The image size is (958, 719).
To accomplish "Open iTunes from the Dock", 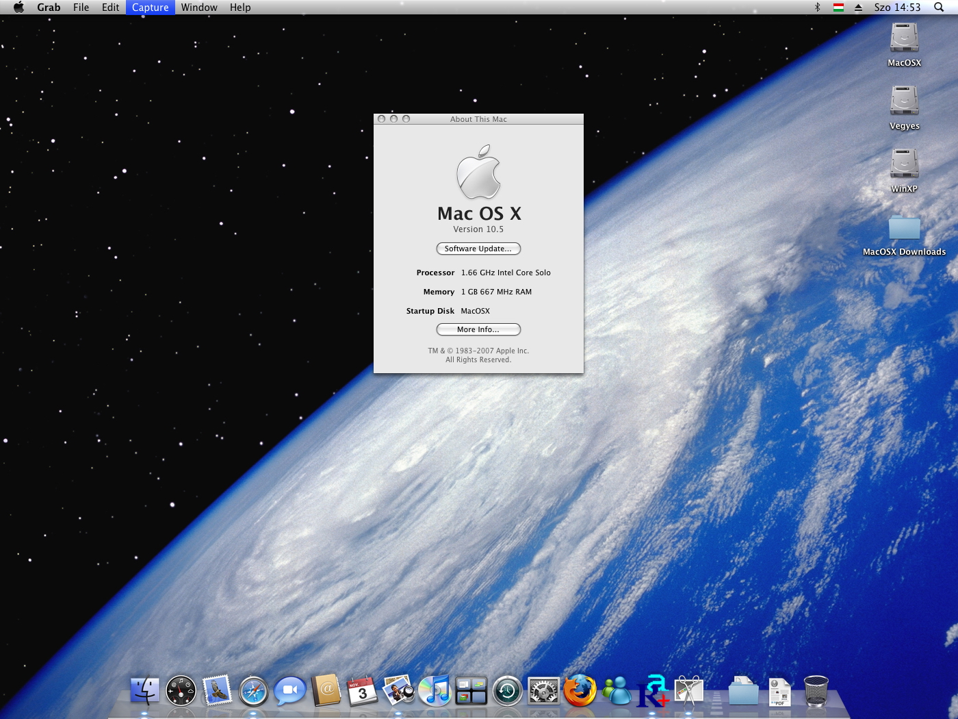I will coord(435,690).
